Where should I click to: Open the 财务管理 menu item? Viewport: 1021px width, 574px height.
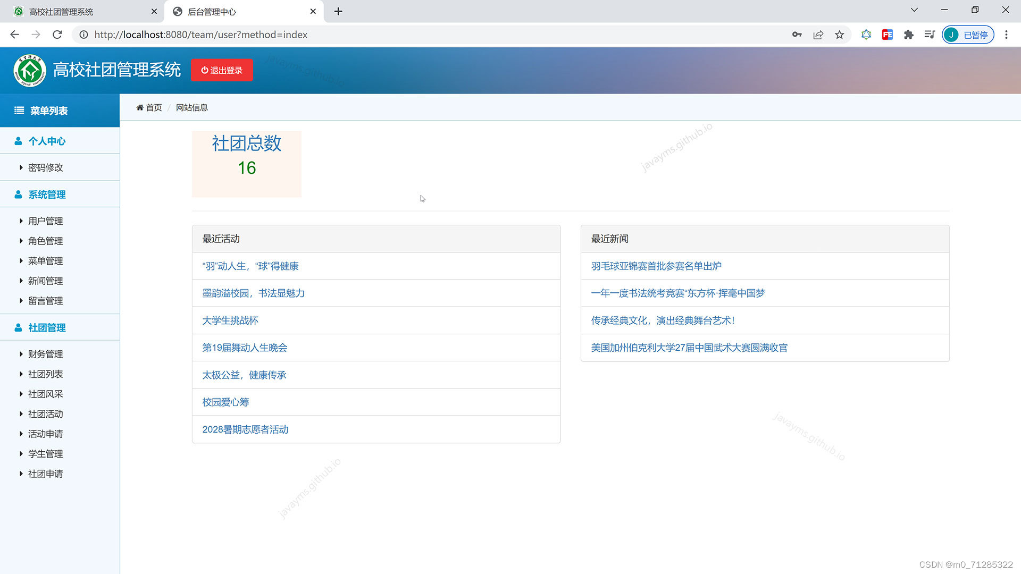45,354
